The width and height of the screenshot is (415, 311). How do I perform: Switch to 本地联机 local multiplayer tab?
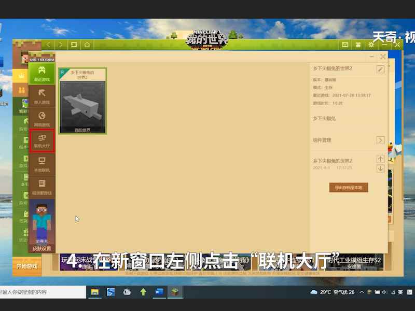(42, 164)
